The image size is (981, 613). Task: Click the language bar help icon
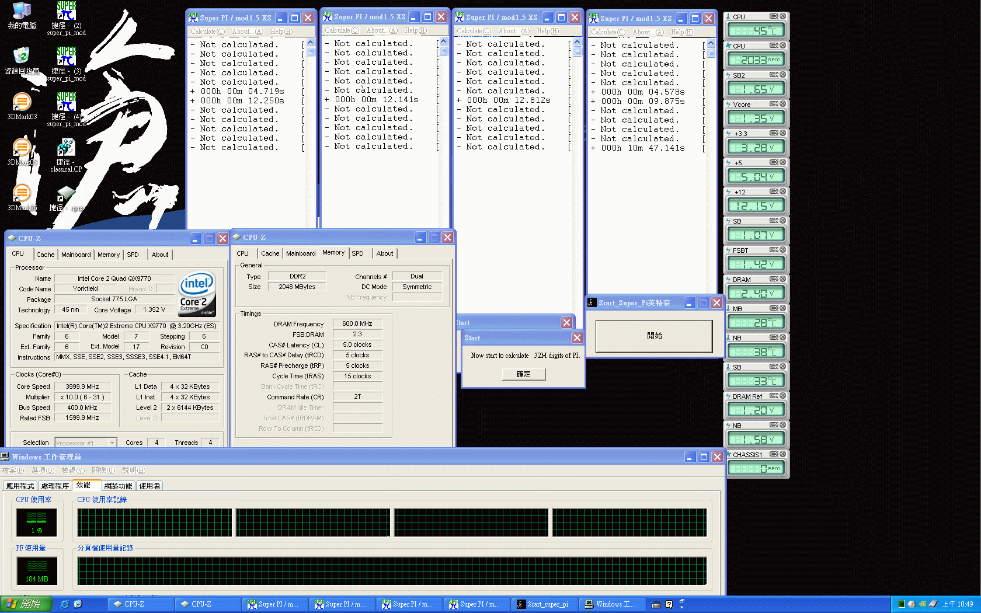pyautogui.click(x=669, y=605)
